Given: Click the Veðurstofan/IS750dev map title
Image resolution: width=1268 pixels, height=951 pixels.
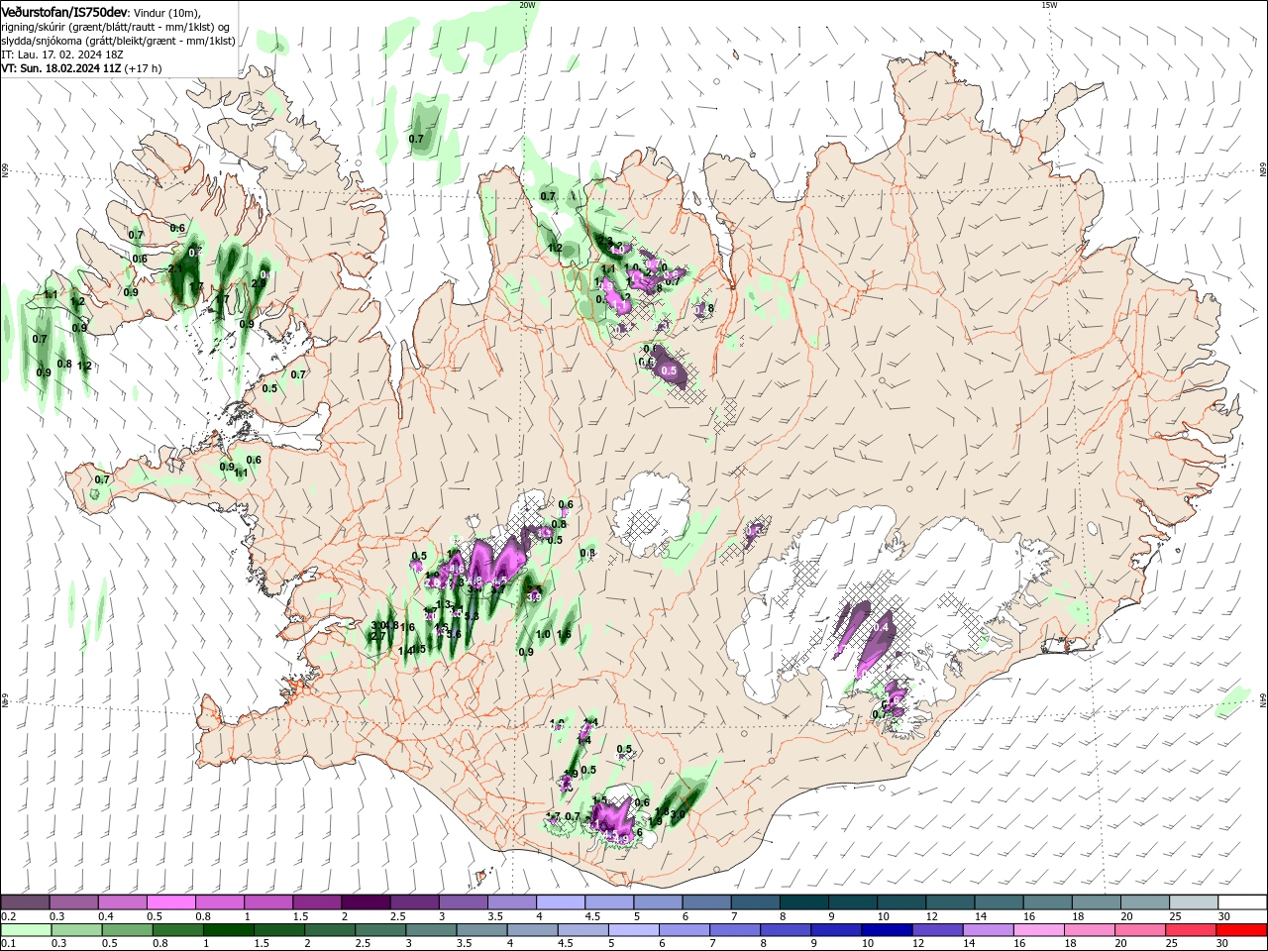Looking at the screenshot, I should pos(63,11).
